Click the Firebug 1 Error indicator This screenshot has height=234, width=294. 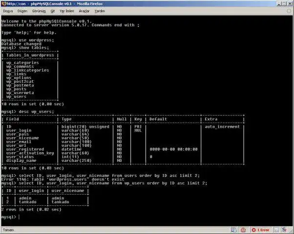click(261, 230)
